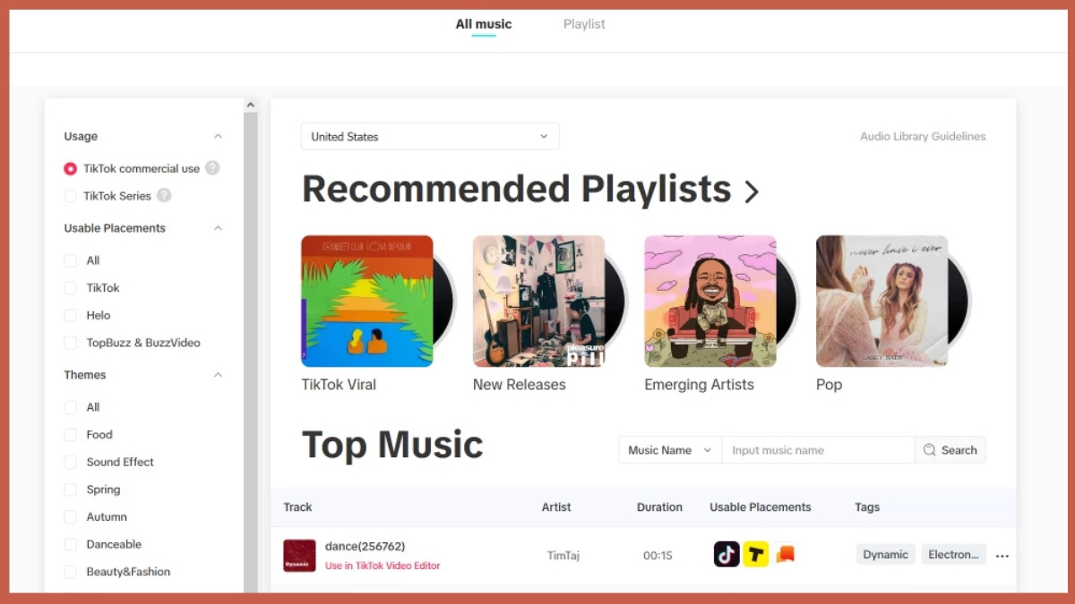The width and height of the screenshot is (1075, 604).
Task: Open the New Releases playlist cover
Action: tap(539, 301)
